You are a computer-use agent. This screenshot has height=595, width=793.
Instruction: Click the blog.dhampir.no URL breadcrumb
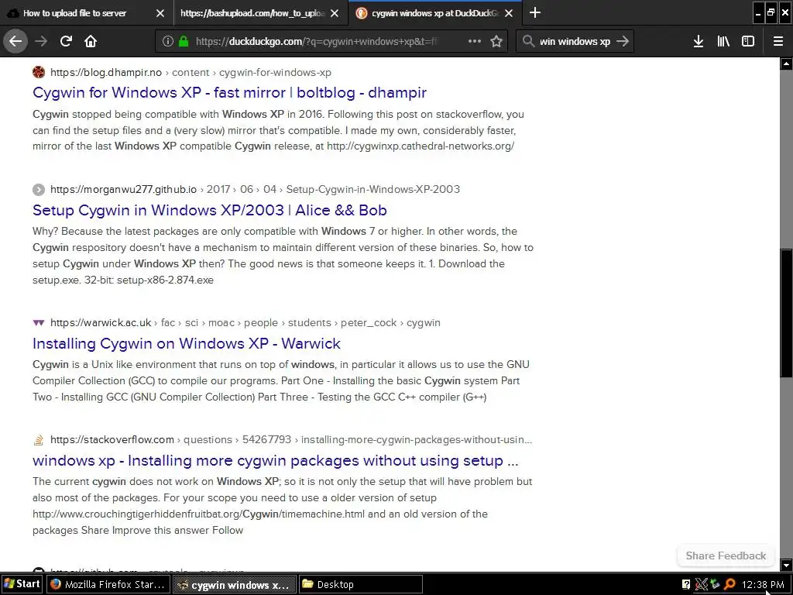point(191,72)
